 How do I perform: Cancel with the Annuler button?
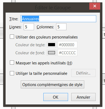tap(83, 97)
